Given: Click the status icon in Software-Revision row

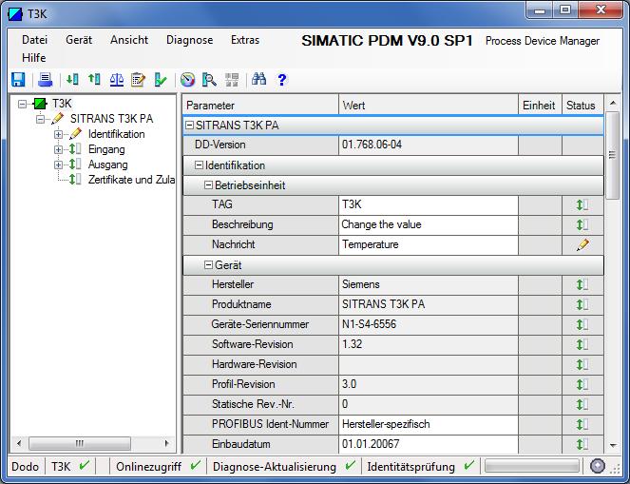Looking at the screenshot, I should pyautogui.click(x=582, y=344).
